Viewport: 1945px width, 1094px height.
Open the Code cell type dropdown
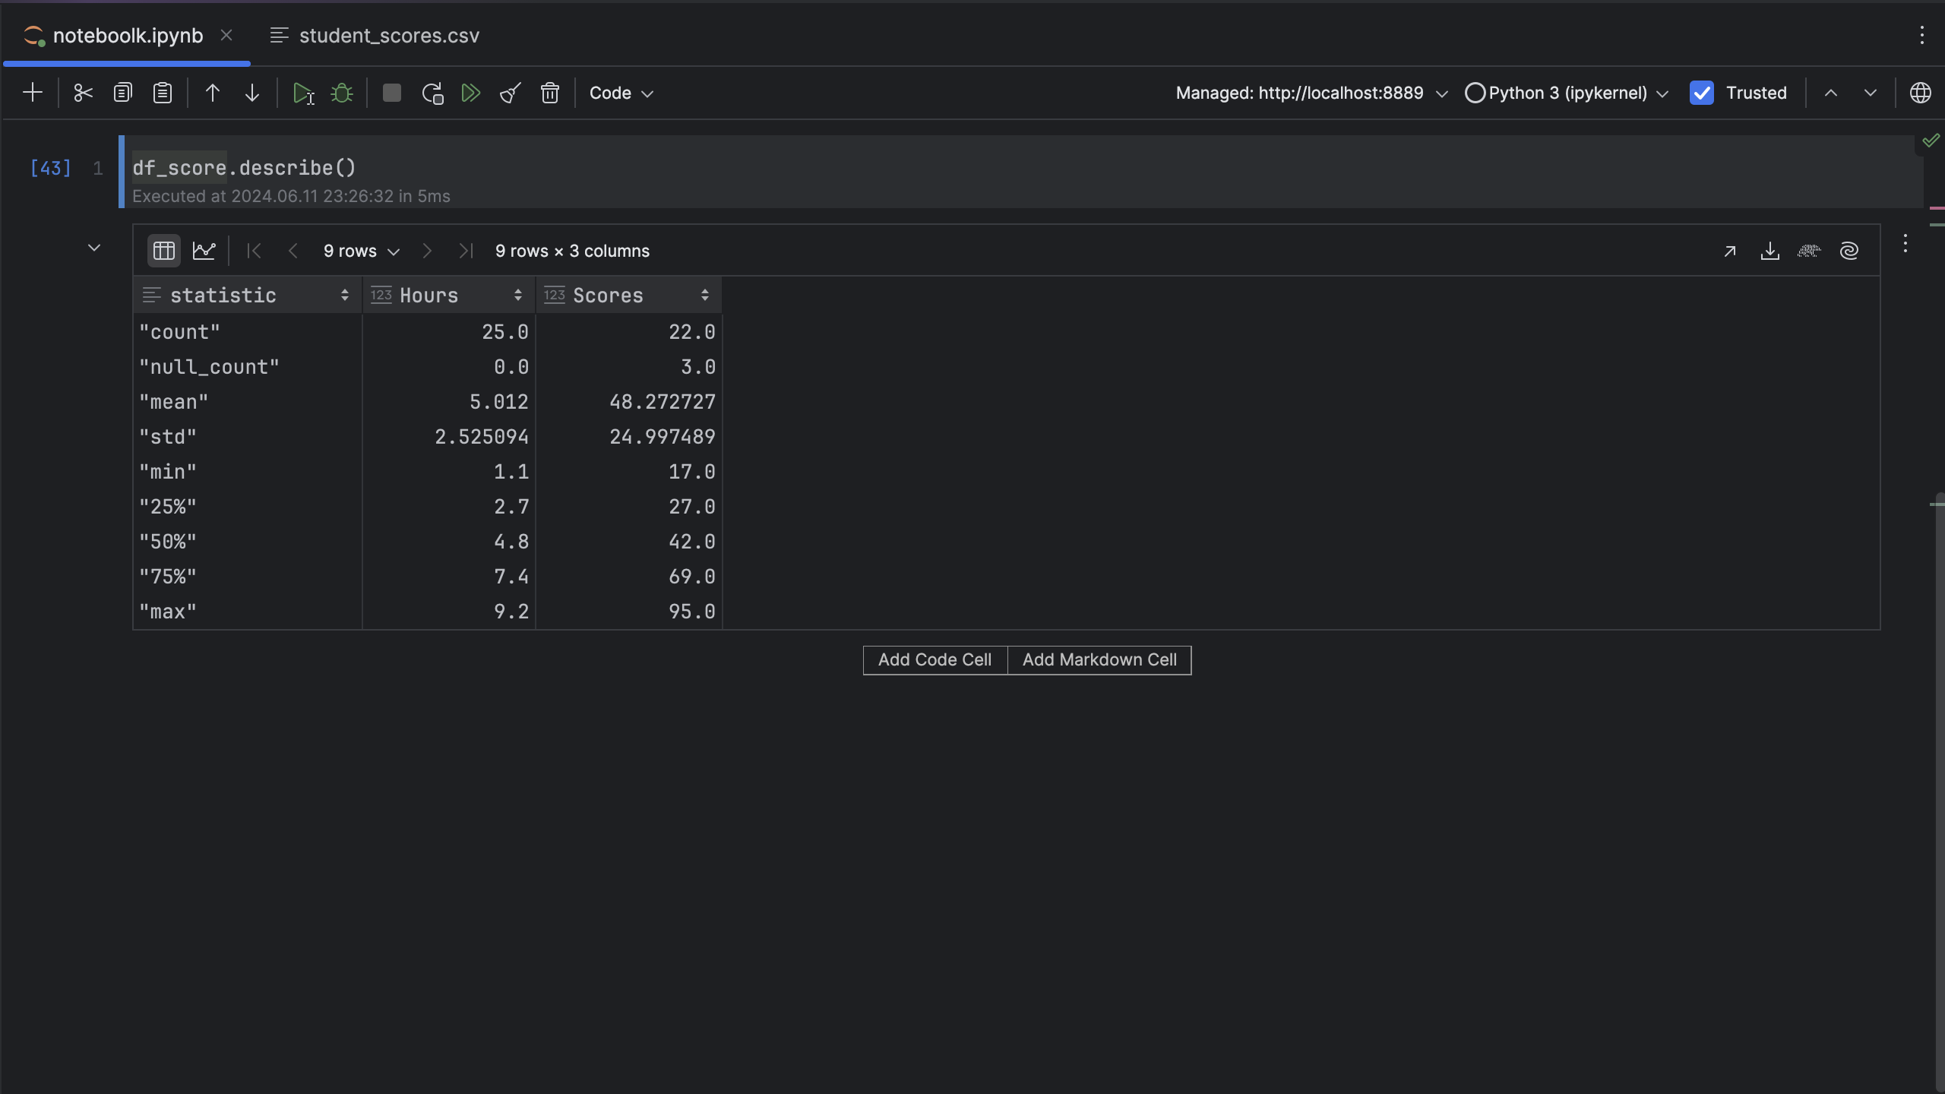(620, 92)
